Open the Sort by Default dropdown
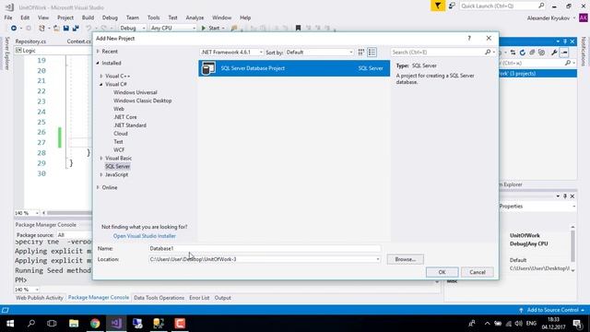 tap(351, 53)
